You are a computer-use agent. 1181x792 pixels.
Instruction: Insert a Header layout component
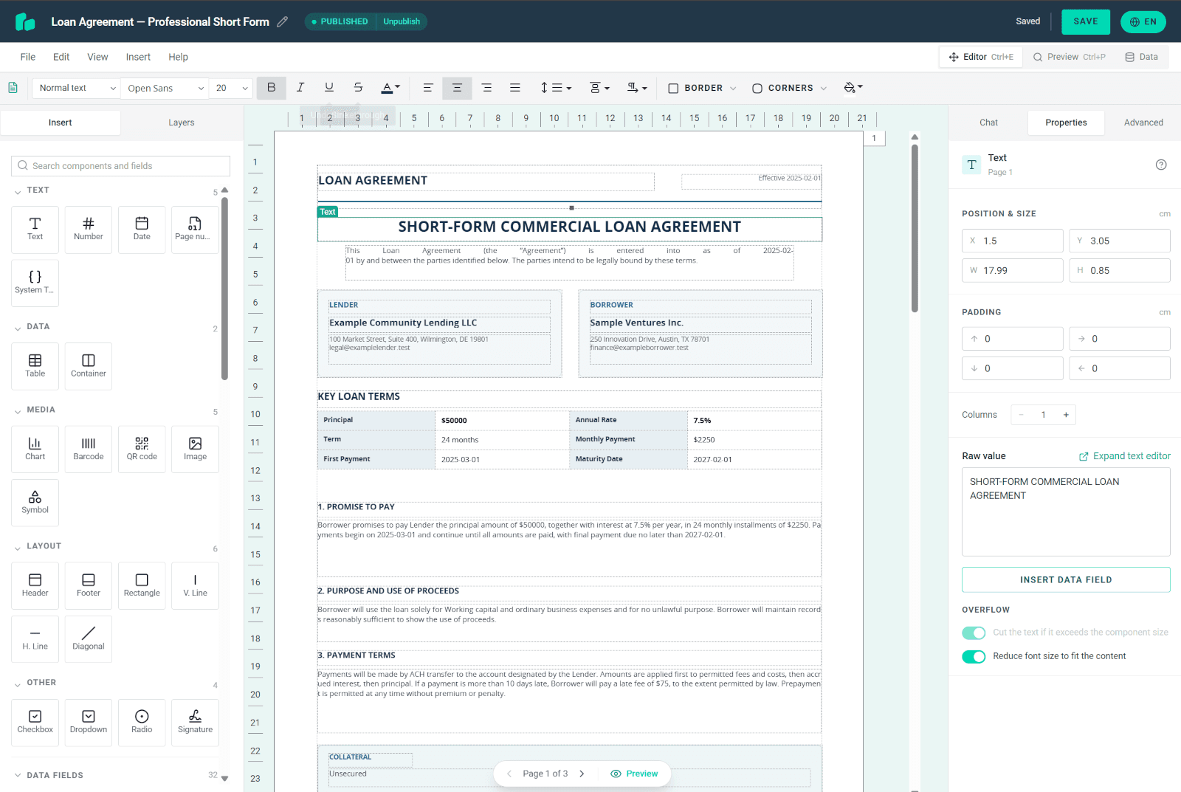35,586
